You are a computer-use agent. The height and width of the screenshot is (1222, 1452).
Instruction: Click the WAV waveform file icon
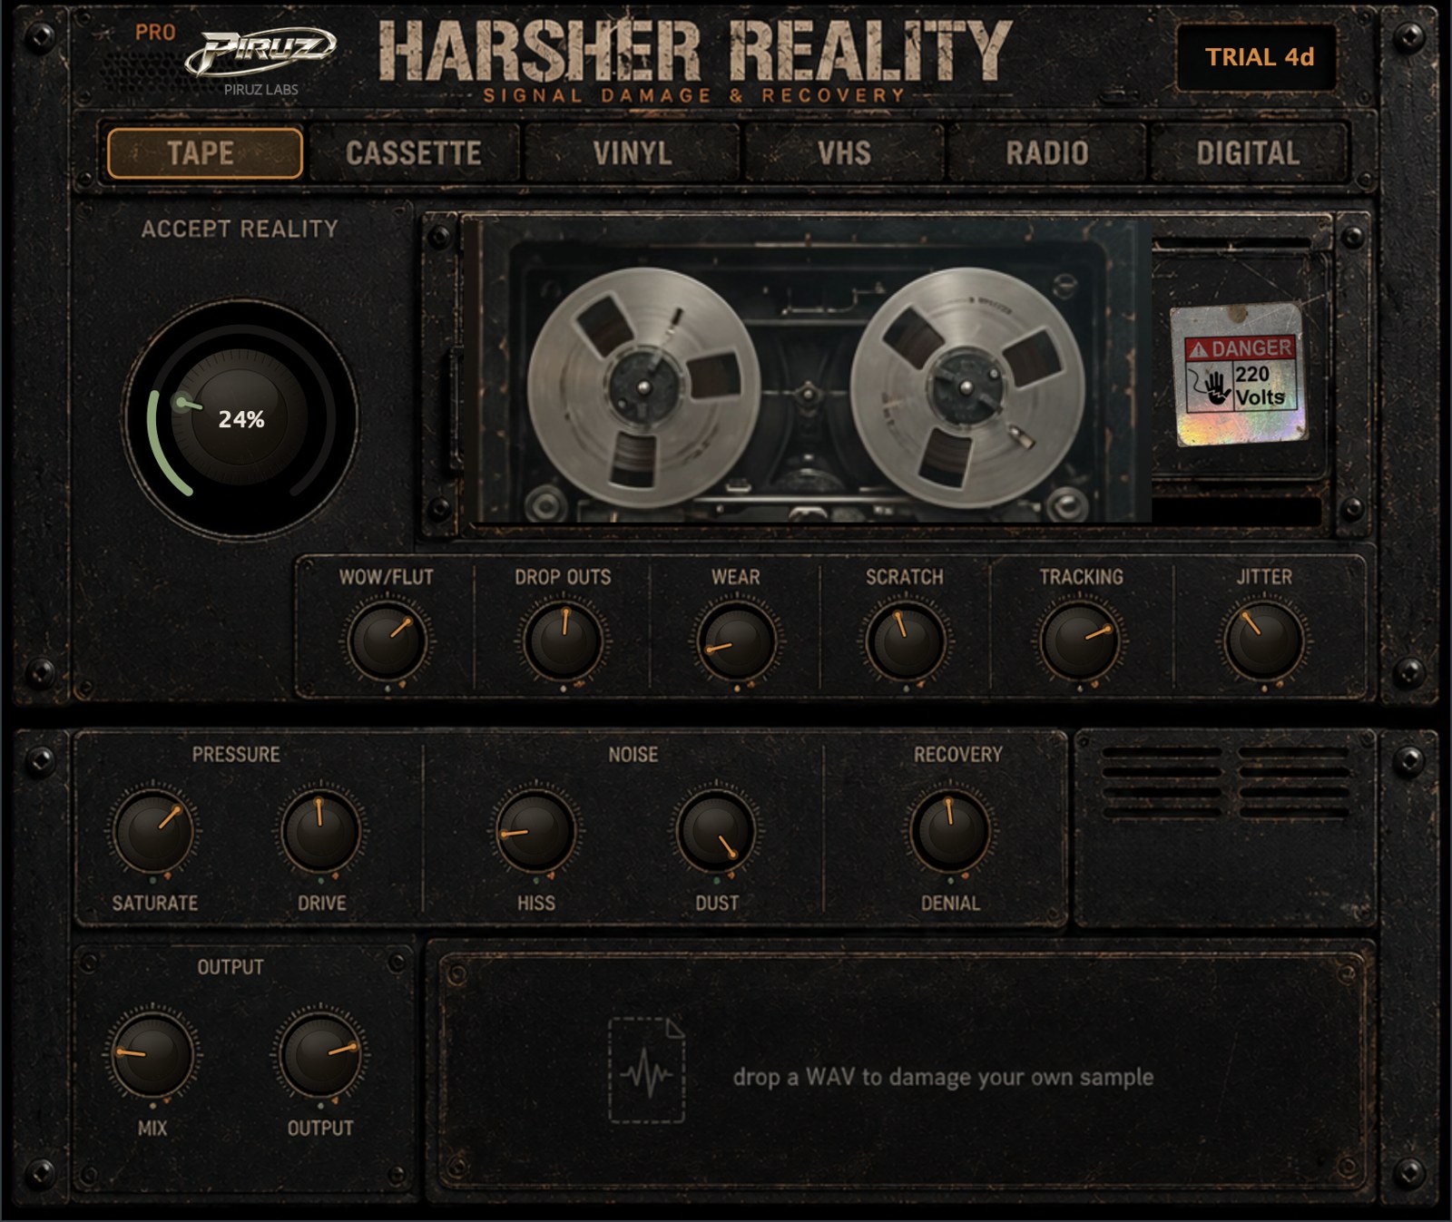click(x=647, y=1070)
